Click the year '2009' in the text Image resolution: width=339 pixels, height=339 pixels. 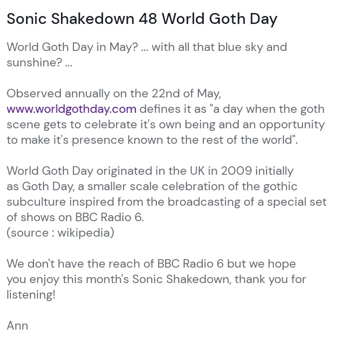[x=236, y=171]
